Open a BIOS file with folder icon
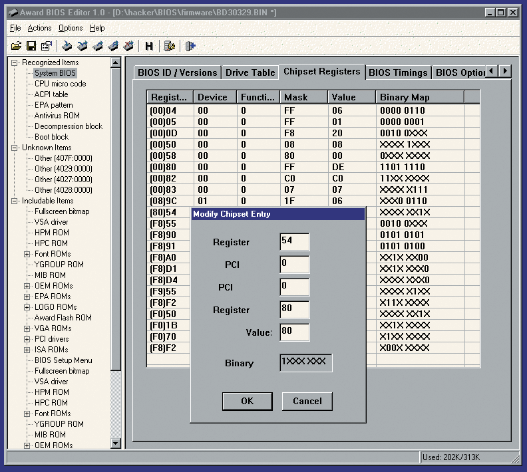The height and width of the screenshot is (472, 527). [16, 46]
